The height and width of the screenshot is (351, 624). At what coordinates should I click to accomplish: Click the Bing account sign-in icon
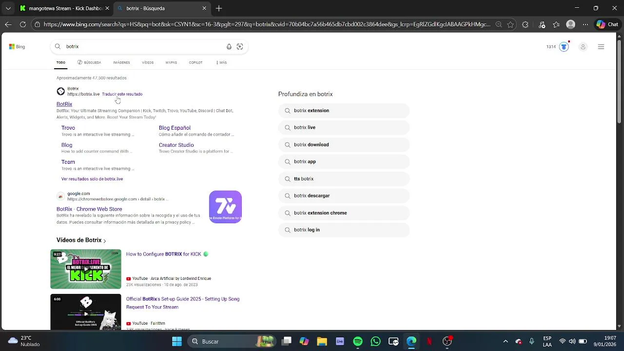583,47
